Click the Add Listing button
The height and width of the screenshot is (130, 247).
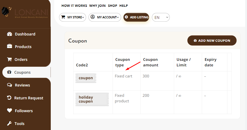coord(136,17)
